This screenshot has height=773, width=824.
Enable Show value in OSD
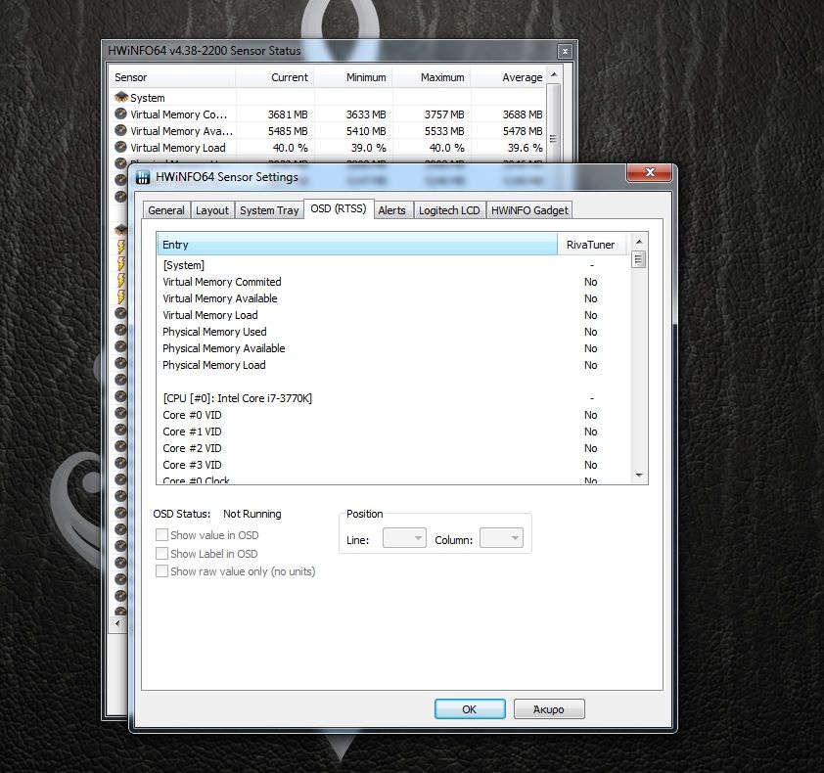tap(161, 535)
